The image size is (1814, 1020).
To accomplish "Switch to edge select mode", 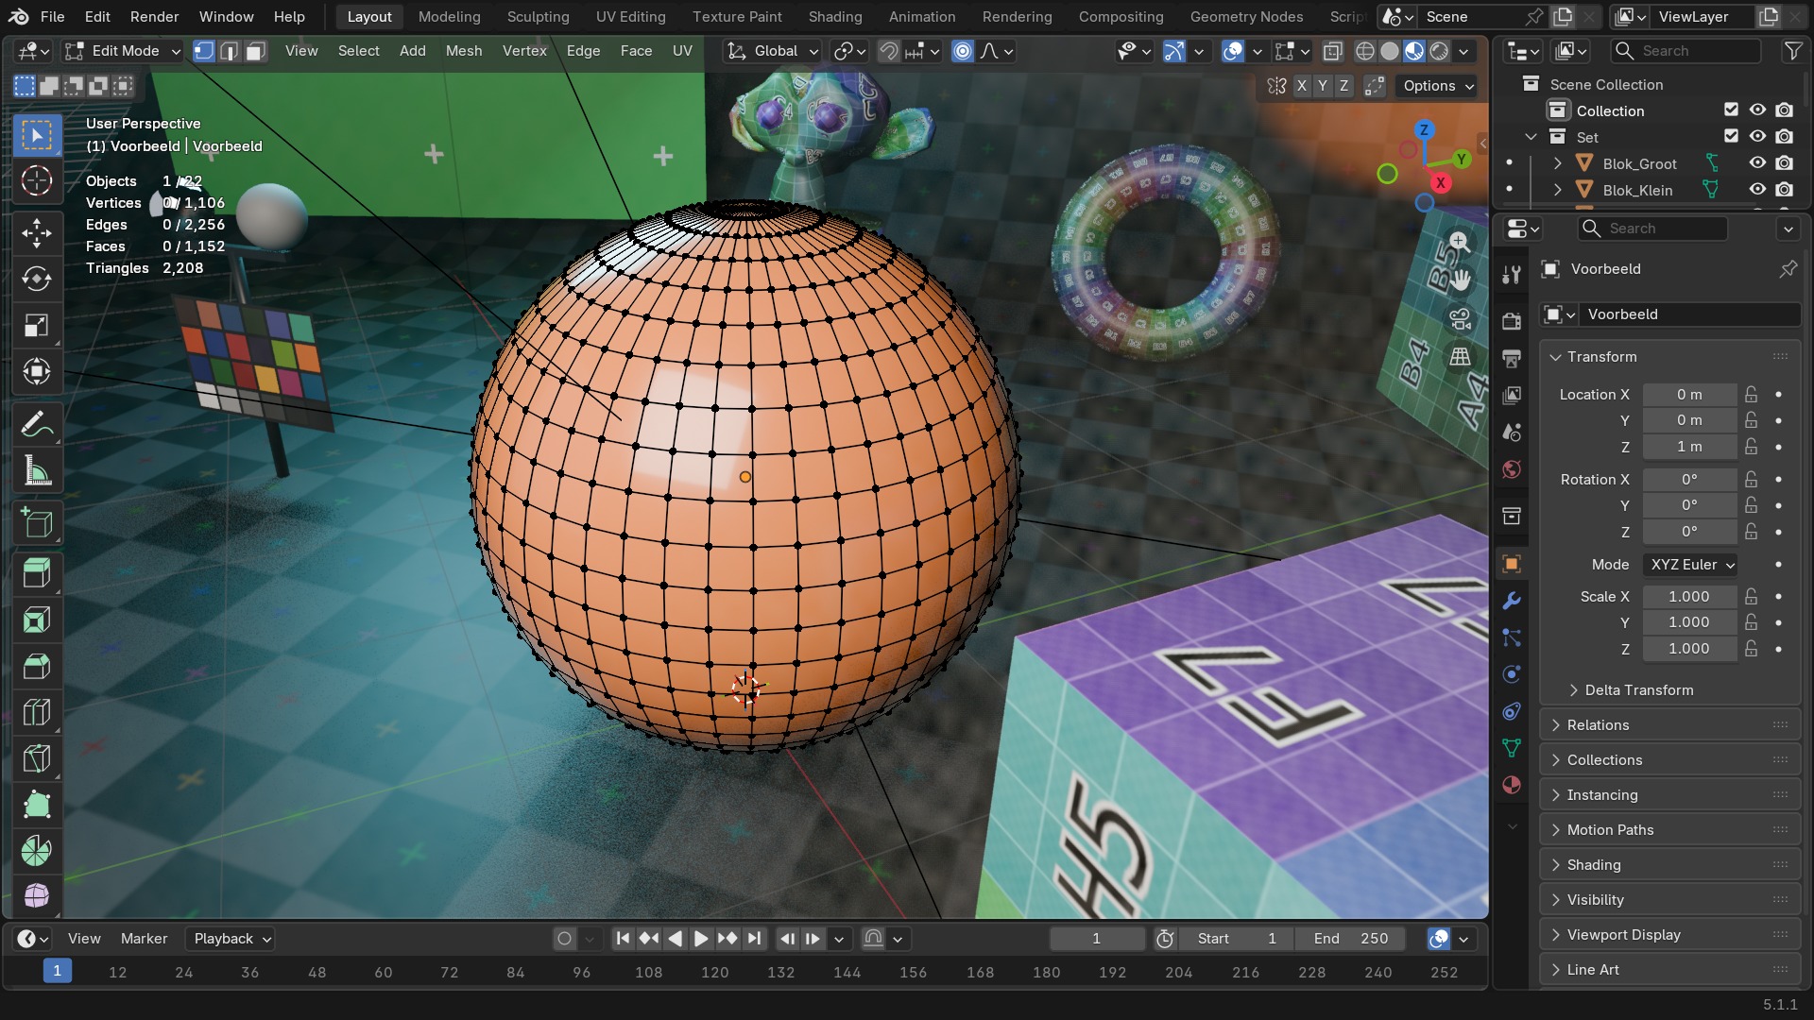I will [229, 51].
